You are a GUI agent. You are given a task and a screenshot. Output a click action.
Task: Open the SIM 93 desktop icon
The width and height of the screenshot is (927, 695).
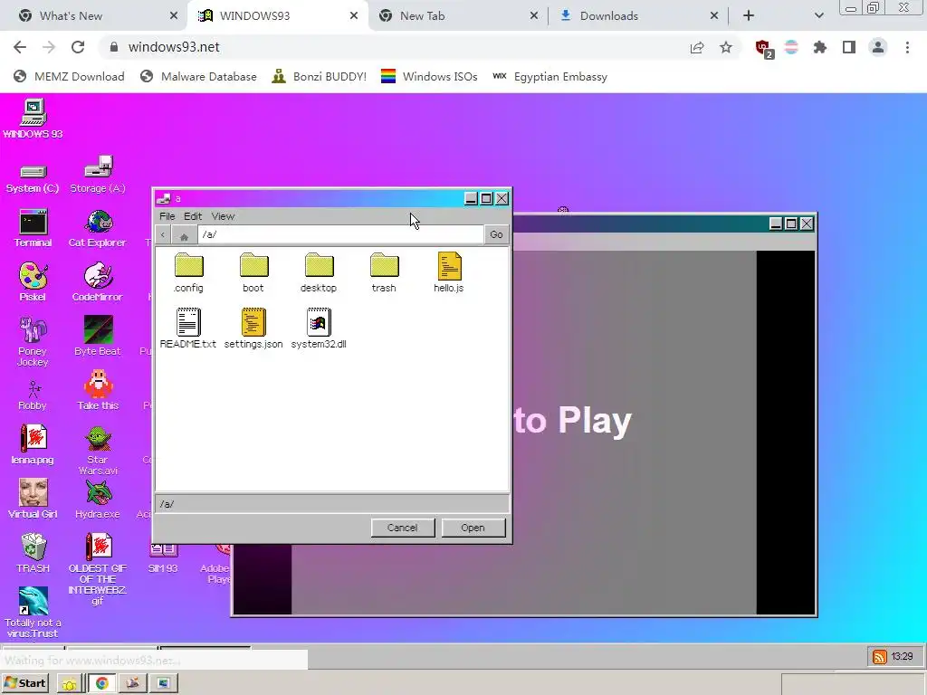[163, 558]
